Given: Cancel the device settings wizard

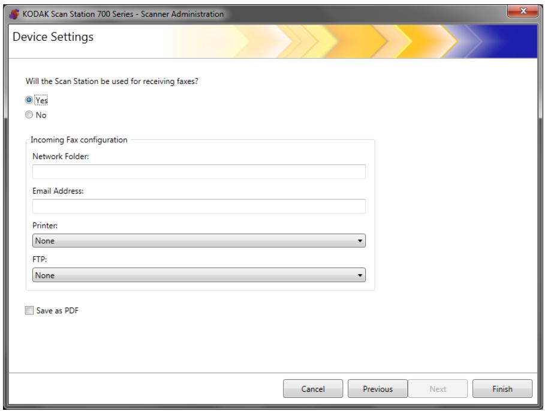Looking at the screenshot, I should click(x=313, y=389).
